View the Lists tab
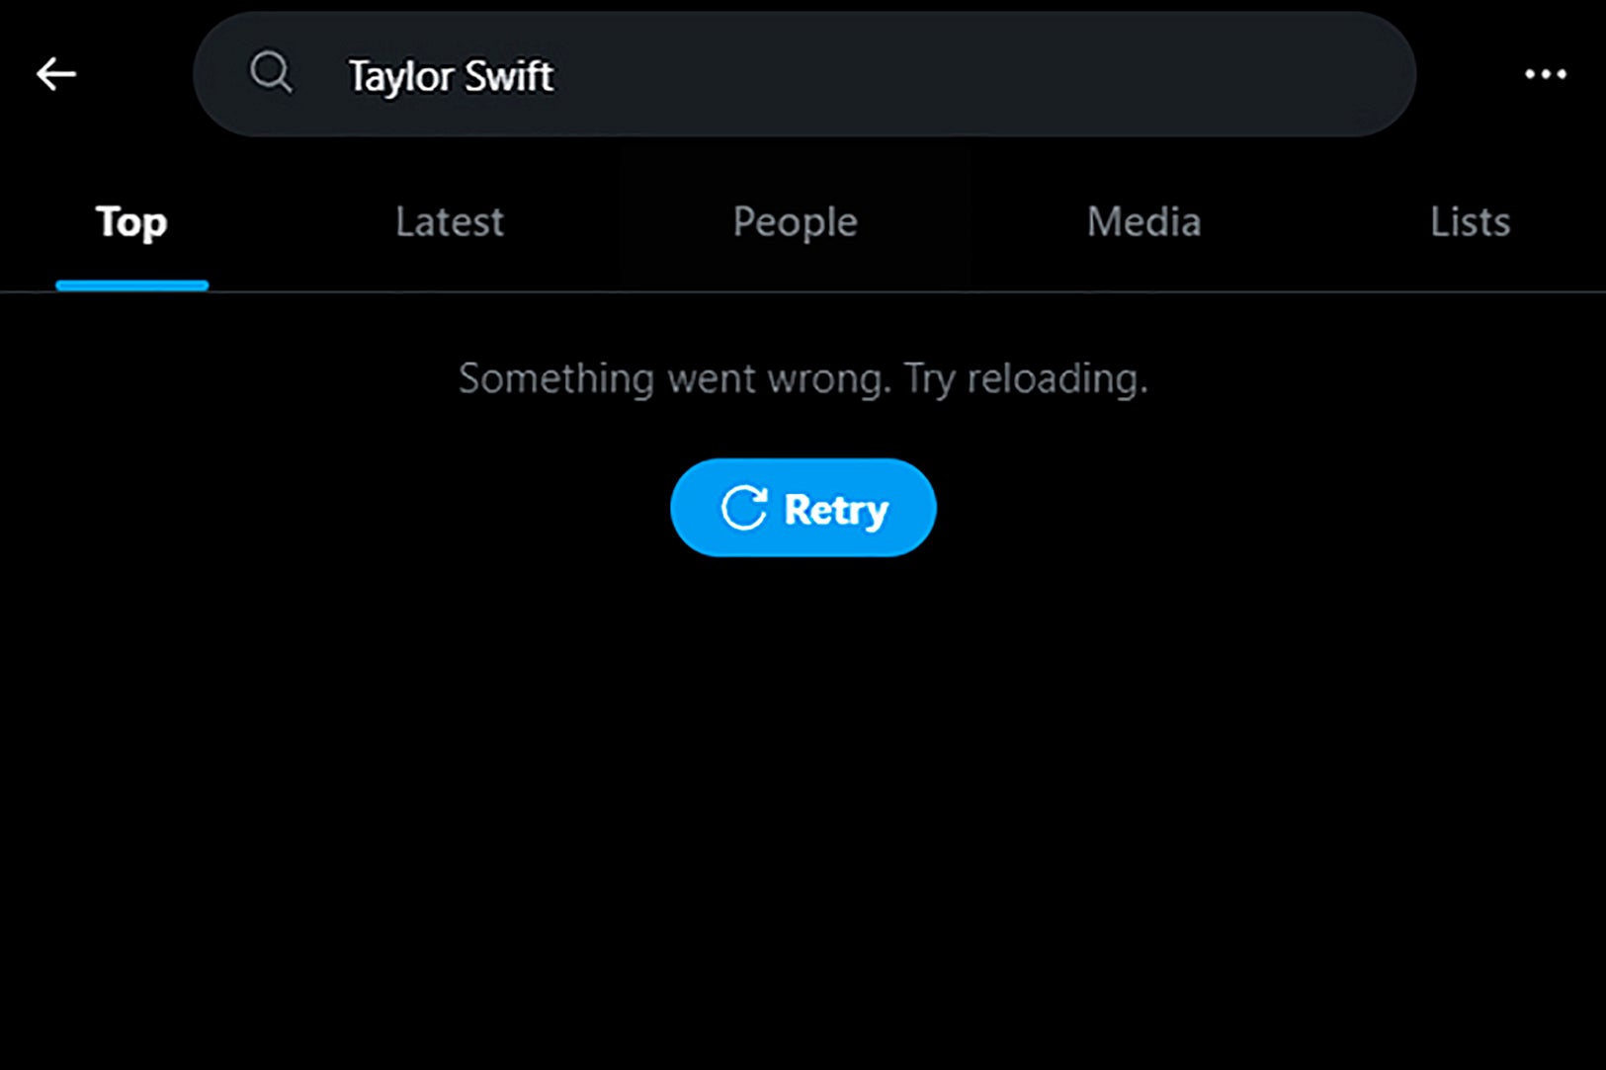This screenshot has width=1606, height=1070. (1470, 221)
